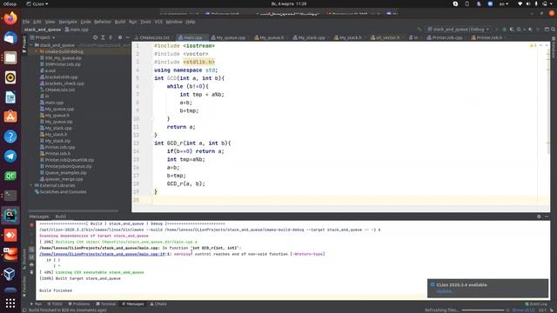
Task: Click the CLion icon in the dock
Action: coord(10,216)
